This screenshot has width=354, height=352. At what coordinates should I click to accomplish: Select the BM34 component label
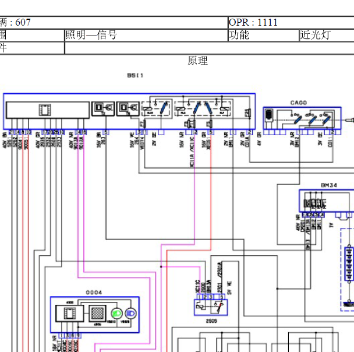point(329,185)
